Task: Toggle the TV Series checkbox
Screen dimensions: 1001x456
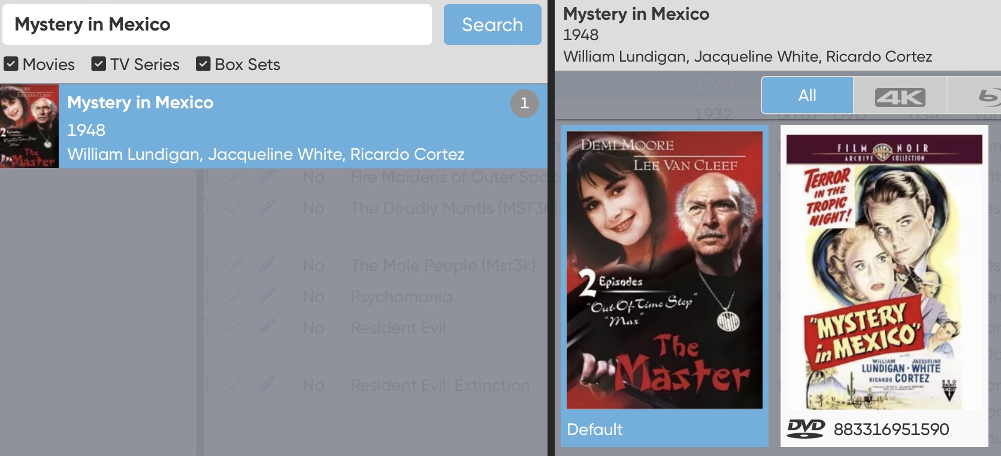Action: [99, 64]
